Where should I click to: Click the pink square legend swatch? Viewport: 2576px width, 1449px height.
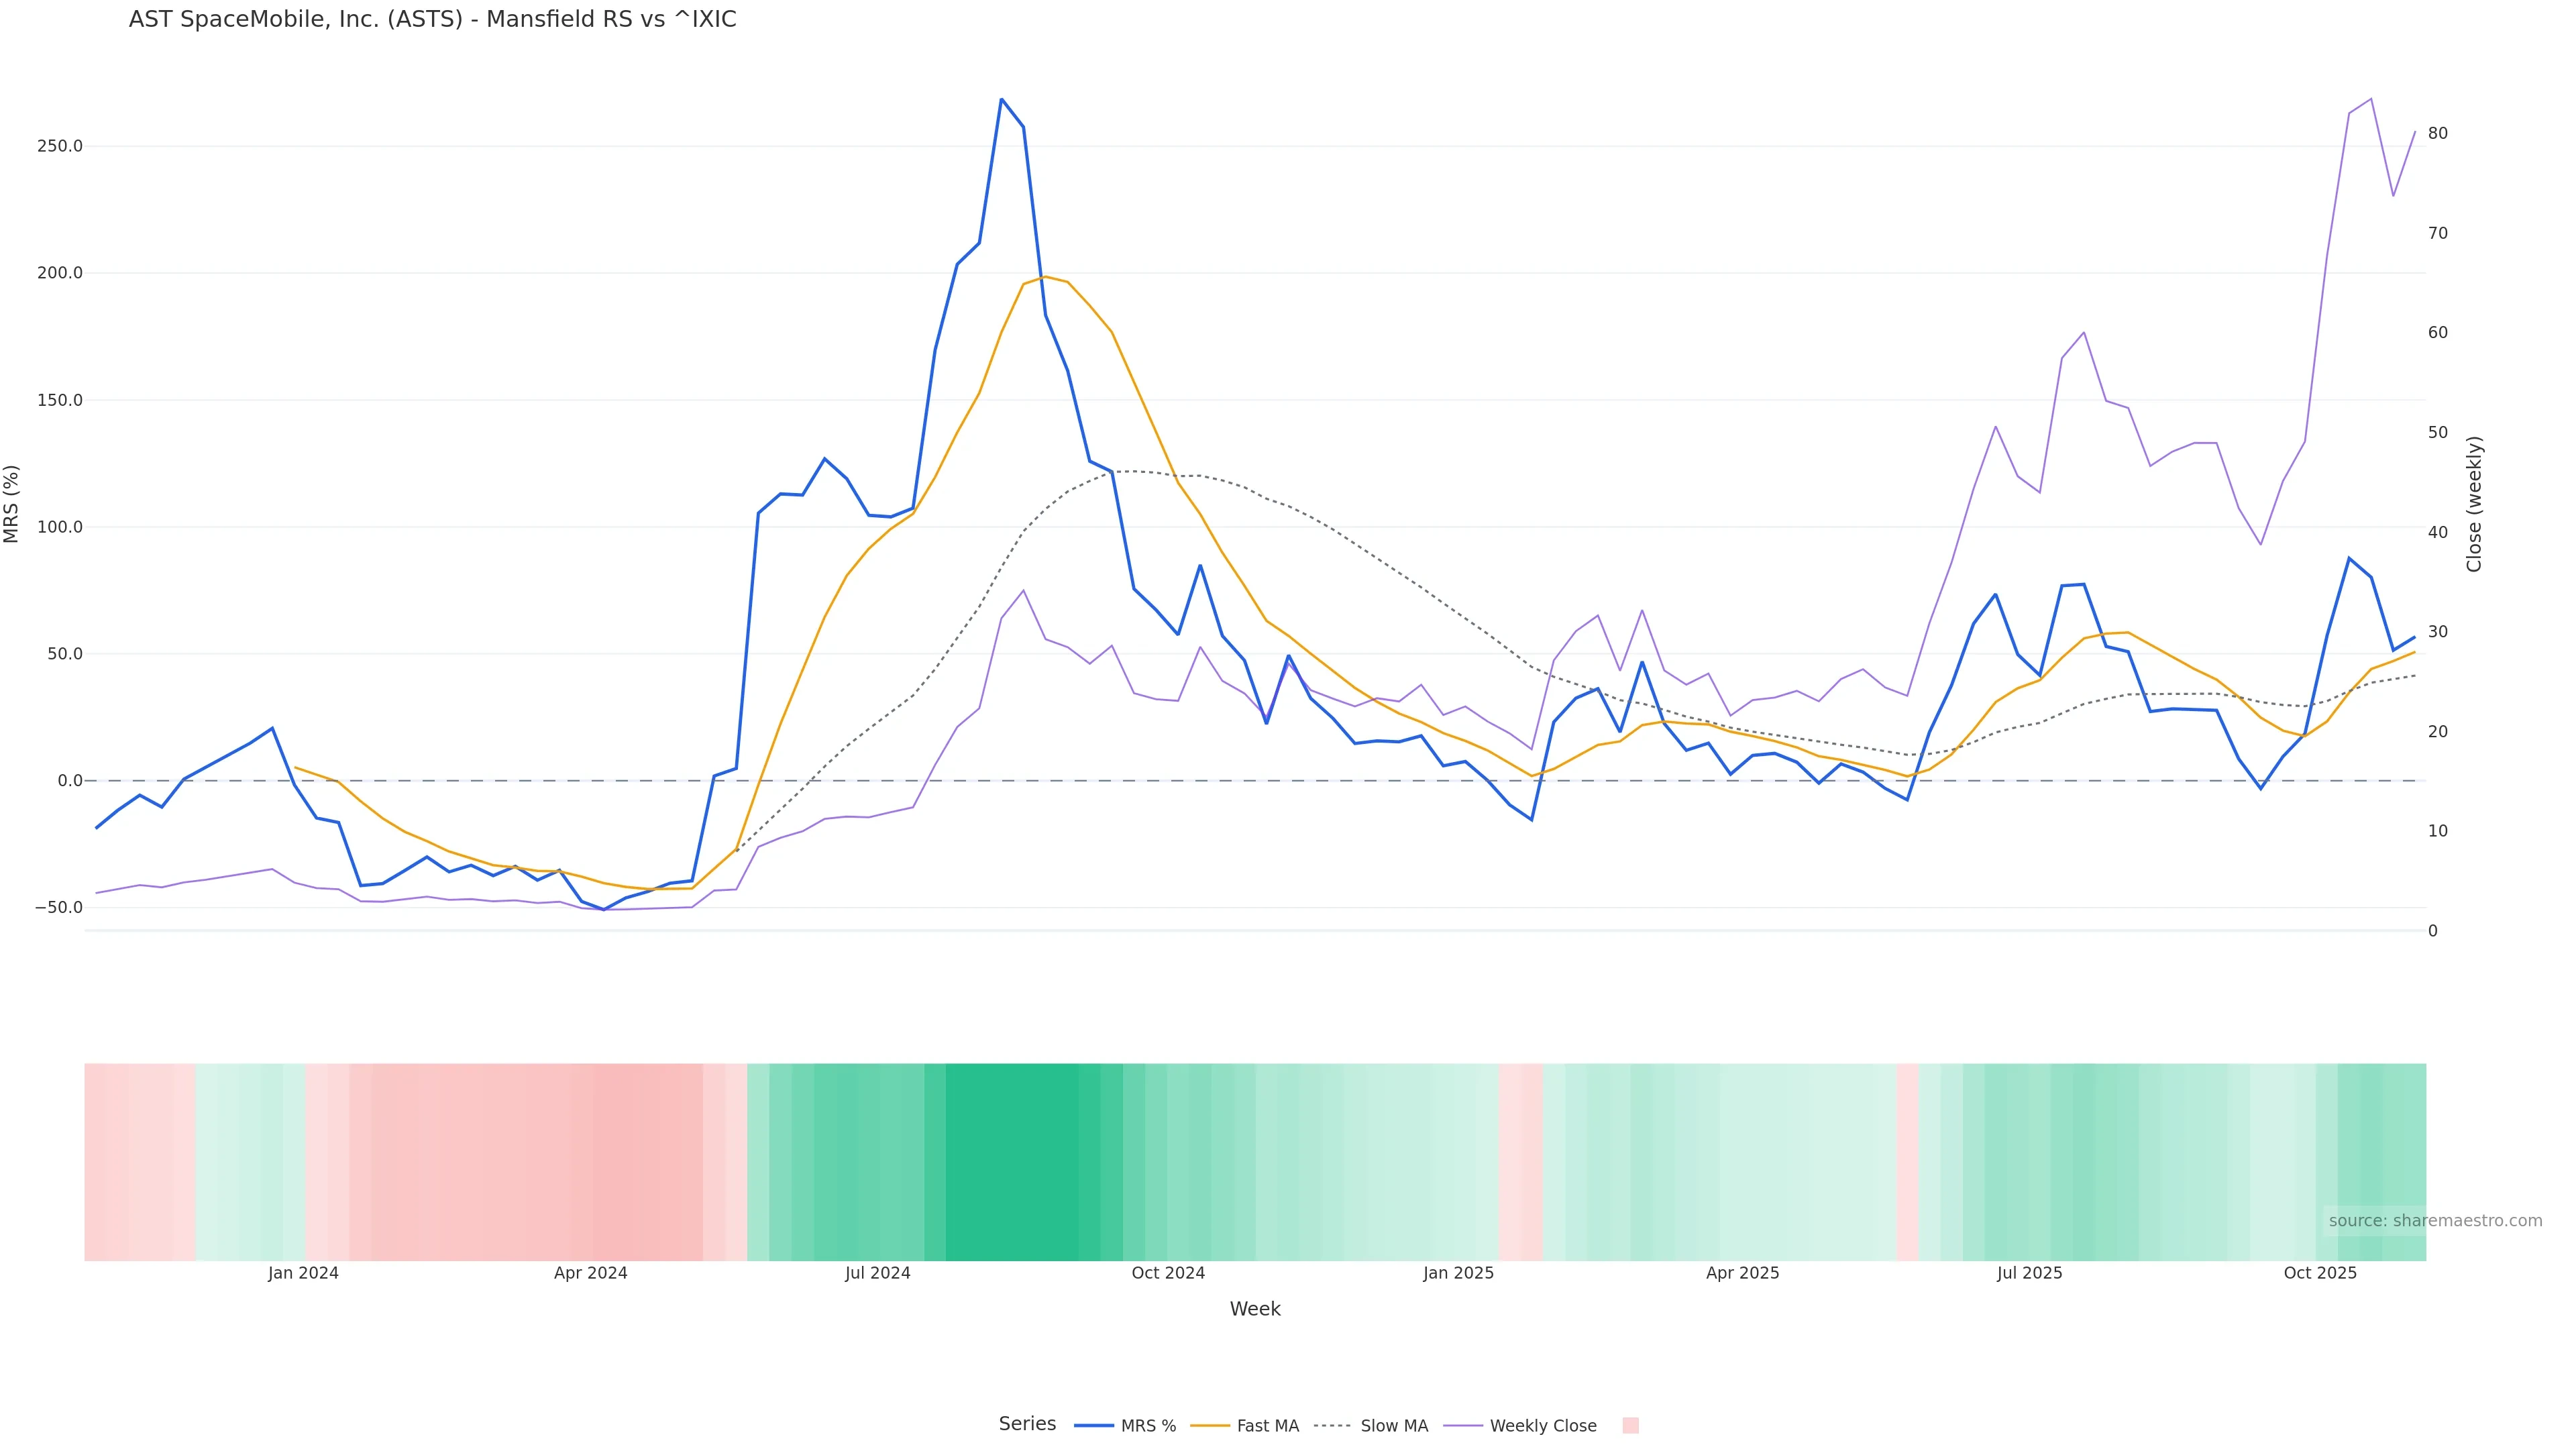[1630, 1426]
